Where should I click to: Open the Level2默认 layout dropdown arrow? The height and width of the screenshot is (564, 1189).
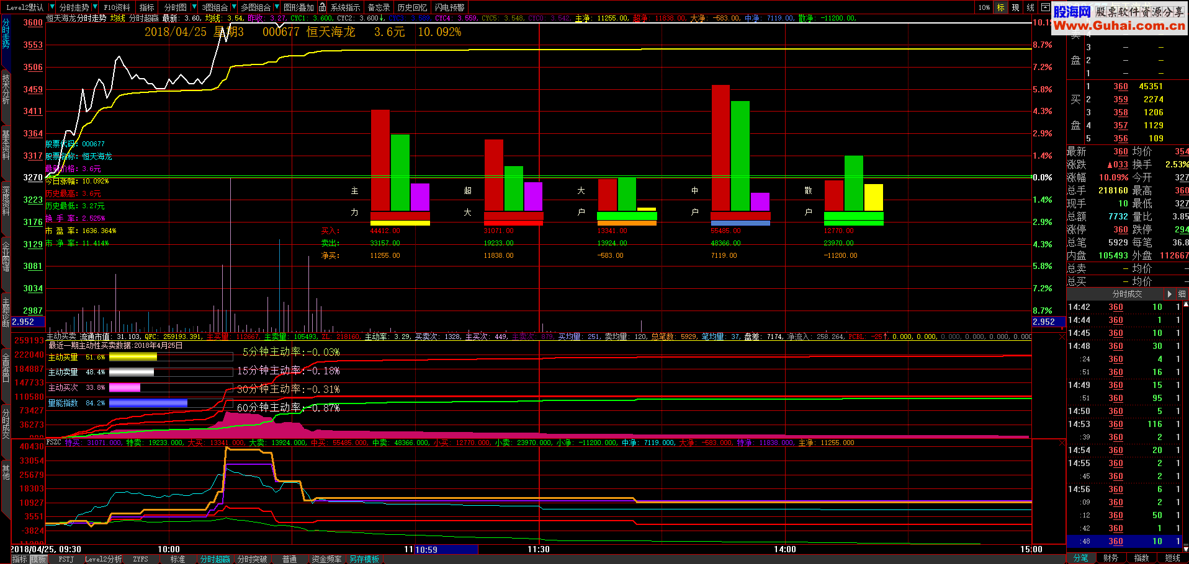click(52, 7)
